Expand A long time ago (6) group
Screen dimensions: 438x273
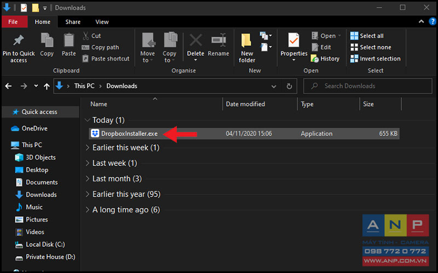(88, 210)
